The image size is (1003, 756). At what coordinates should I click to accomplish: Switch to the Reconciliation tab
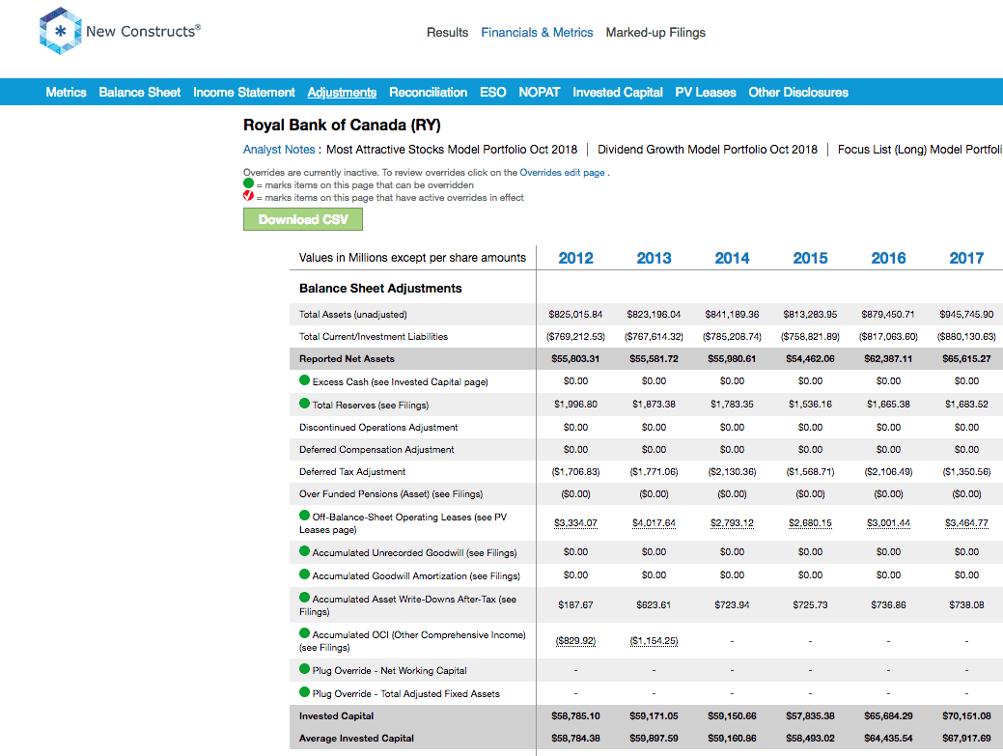pyautogui.click(x=428, y=92)
